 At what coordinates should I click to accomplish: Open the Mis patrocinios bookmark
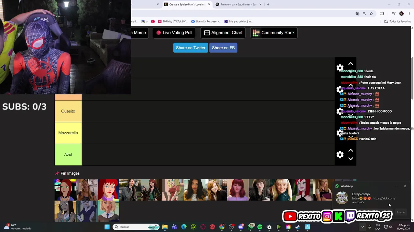click(239, 22)
